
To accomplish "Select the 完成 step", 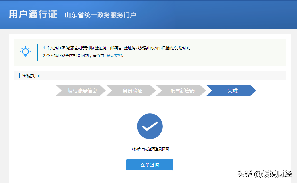I will [x=231, y=91].
